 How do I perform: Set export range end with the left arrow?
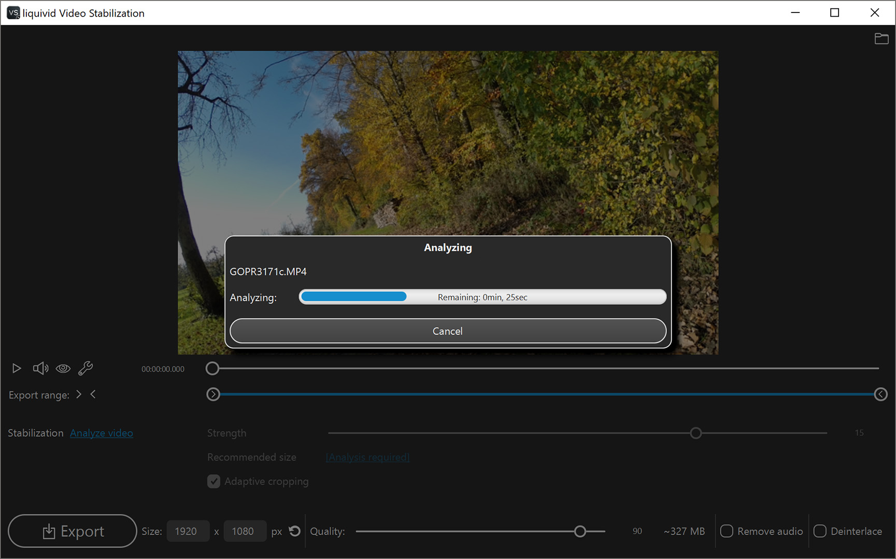click(93, 394)
